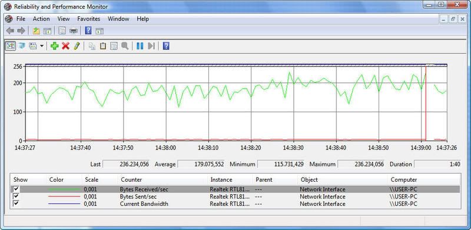Freeze display with the pause icon
The height and width of the screenshot is (230, 471).
coord(140,46)
